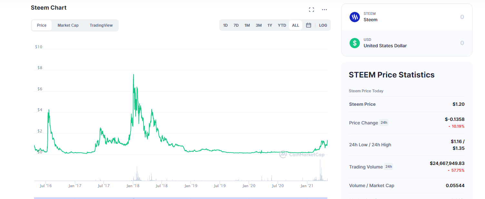Open fullscreen chart view icon
485x199 pixels.
(312, 10)
